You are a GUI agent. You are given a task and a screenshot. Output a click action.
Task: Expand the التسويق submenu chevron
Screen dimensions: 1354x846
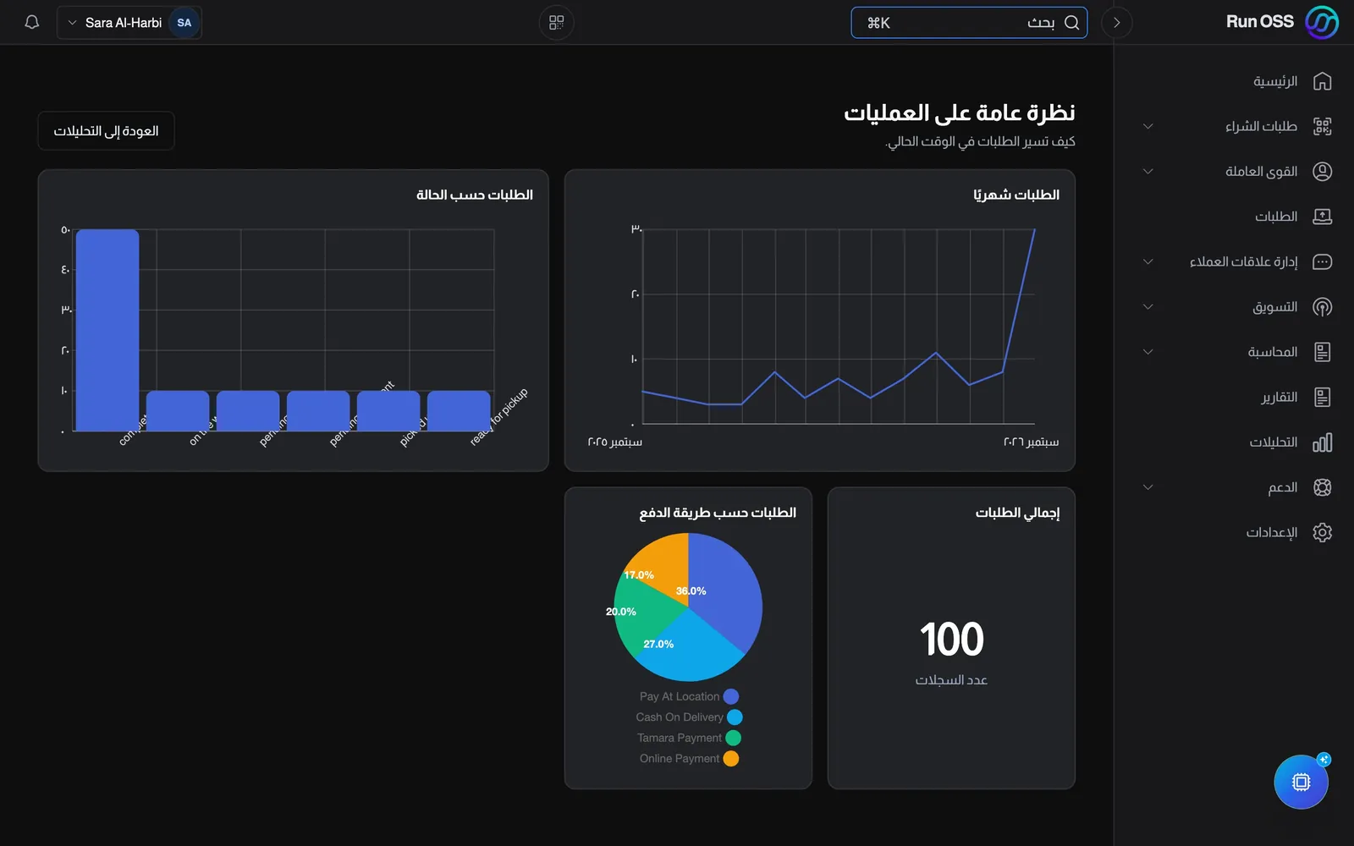pyautogui.click(x=1148, y=307)
